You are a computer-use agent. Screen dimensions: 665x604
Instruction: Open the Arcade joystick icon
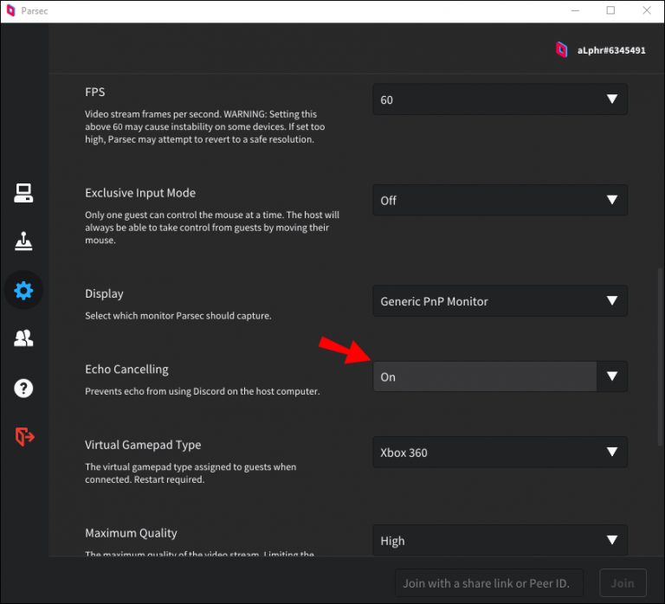[23, 242]
